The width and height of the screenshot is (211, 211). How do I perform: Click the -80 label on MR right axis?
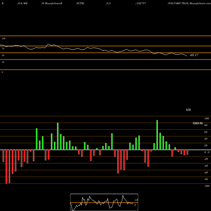(x=206, y=179)
